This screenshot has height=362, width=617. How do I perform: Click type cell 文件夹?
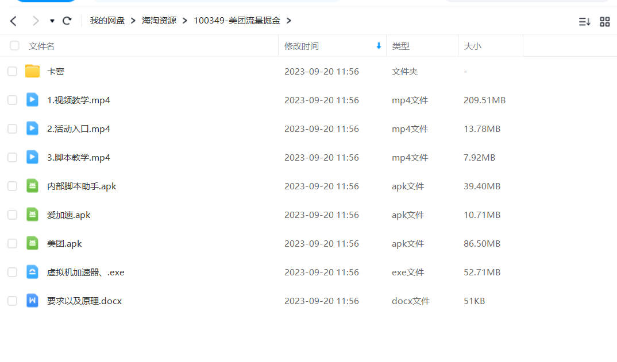pyautogui.click(x=404, y=72)
